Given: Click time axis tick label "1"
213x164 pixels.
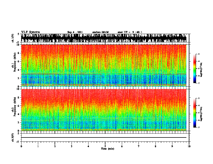Looking at the screenshot, I should [38, 146].
